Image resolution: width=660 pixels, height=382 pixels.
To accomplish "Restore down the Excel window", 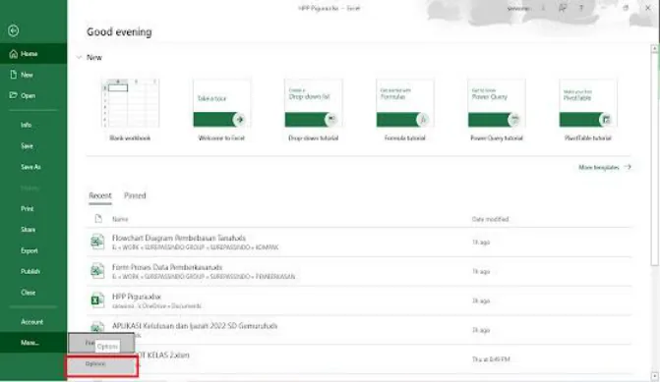I will pos(626,8).
